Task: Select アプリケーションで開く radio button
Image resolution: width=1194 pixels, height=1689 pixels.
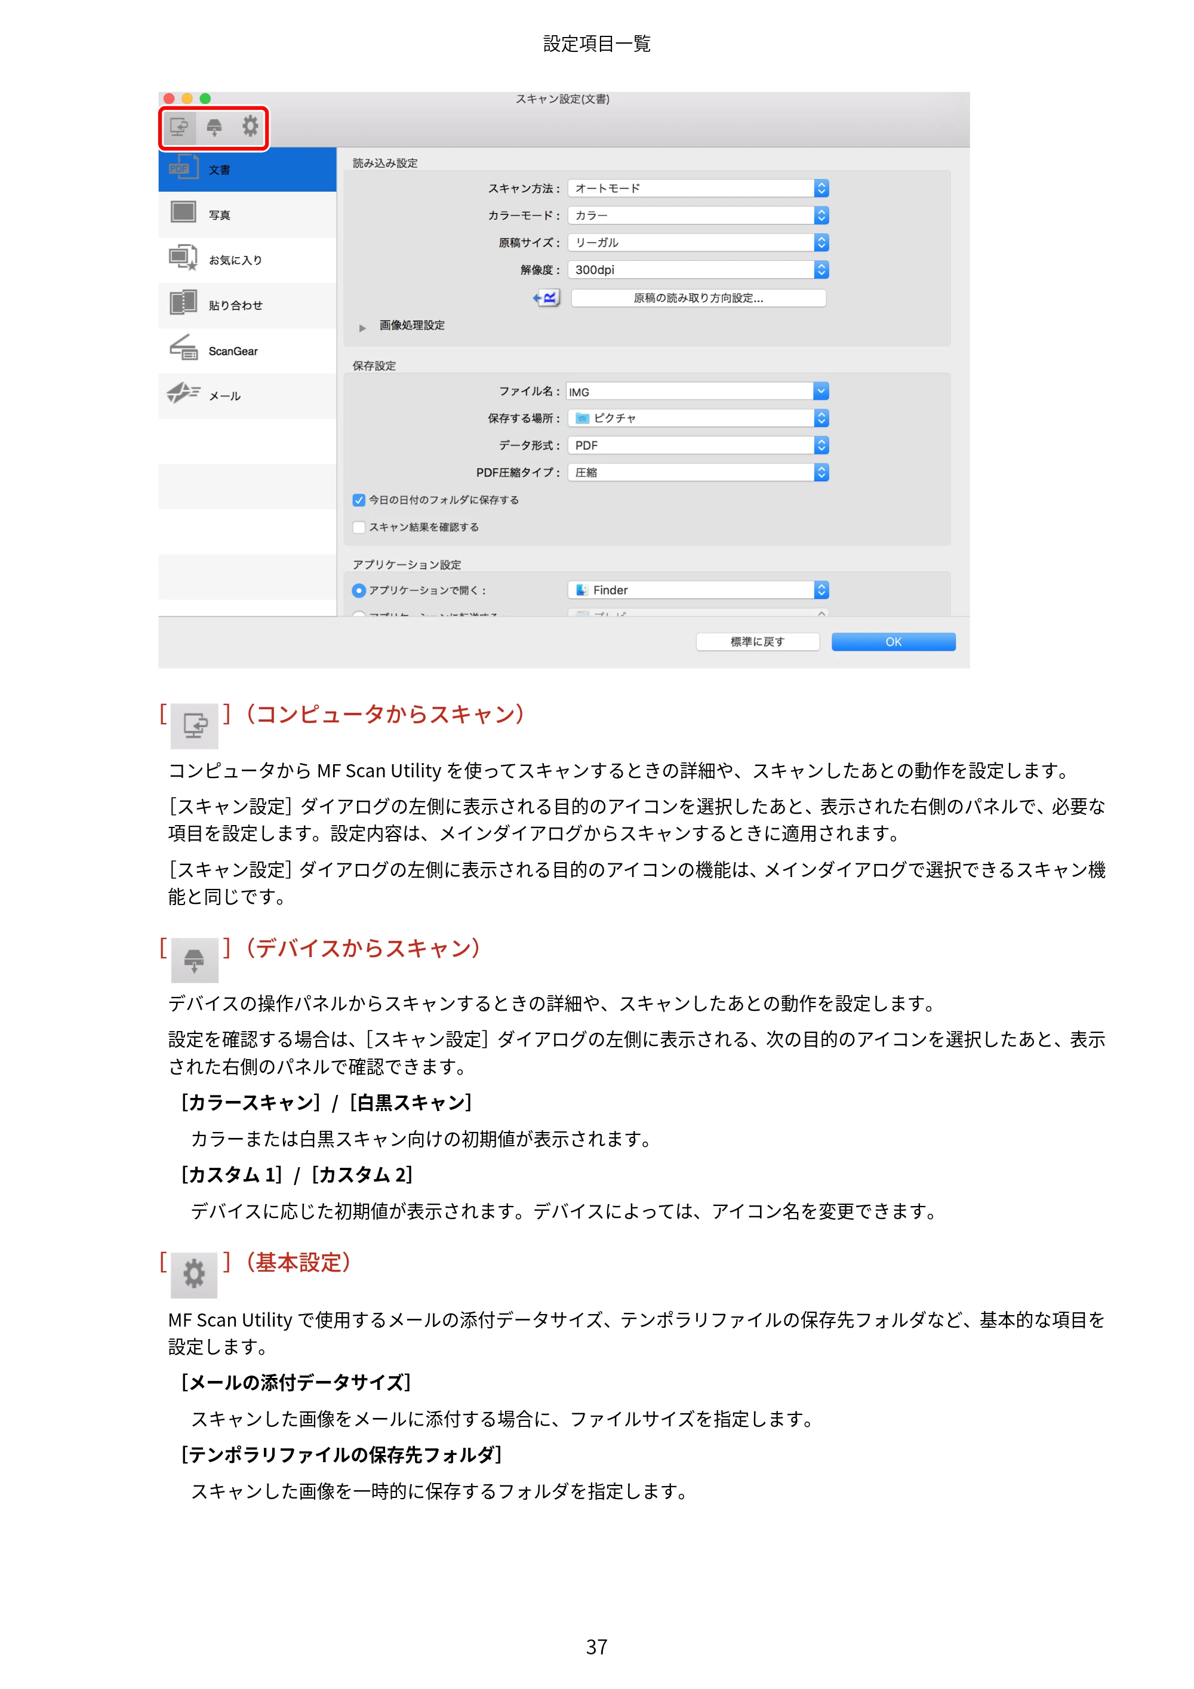Action: tap(359, 590)
